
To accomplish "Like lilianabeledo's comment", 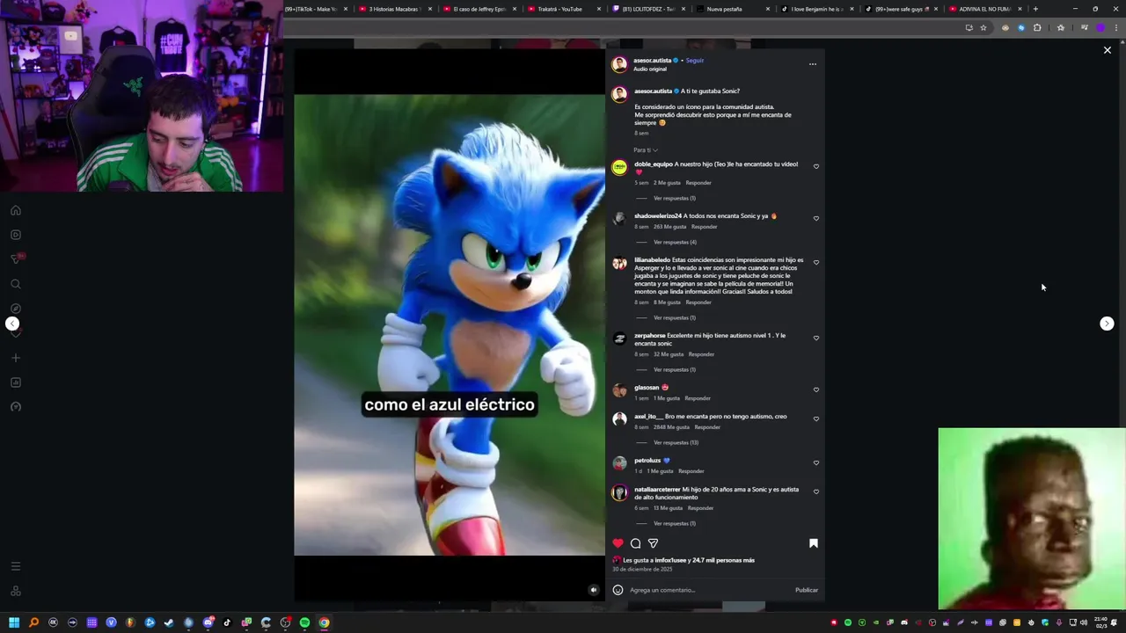I will (x=815, y=262).
